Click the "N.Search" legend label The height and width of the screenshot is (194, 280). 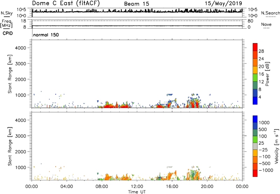[270, 13]
